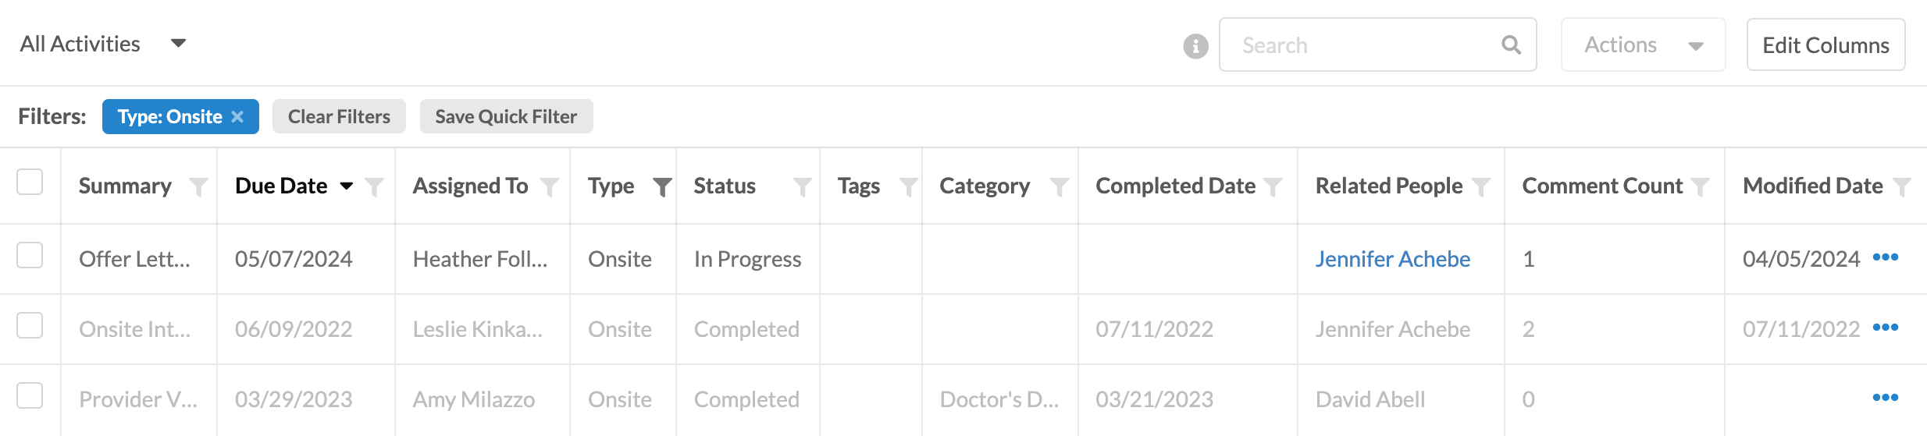
Task: Expand the All Activities view dropdown
Action: pos(179,43)
